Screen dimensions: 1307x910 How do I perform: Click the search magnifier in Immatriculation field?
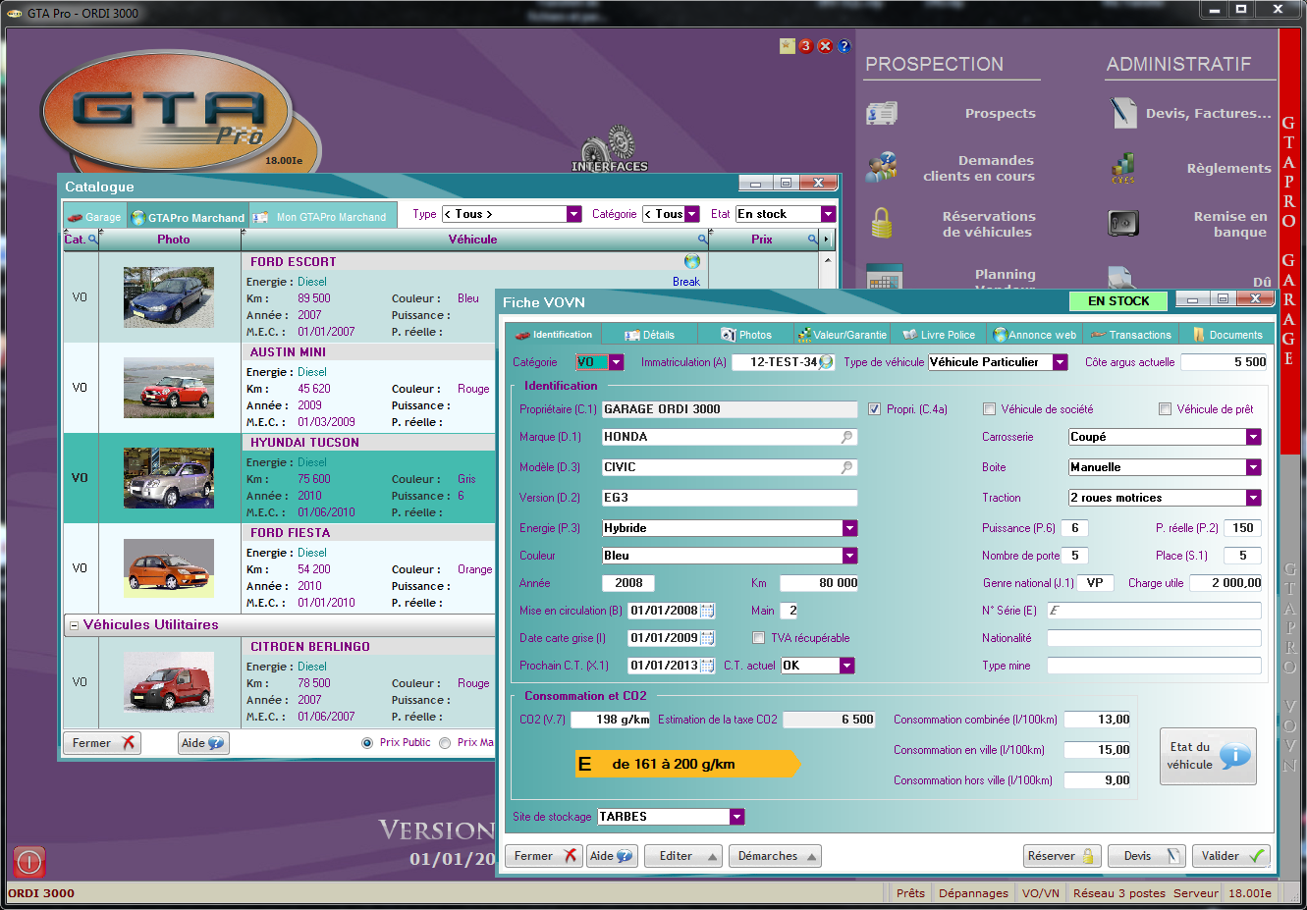826,362
